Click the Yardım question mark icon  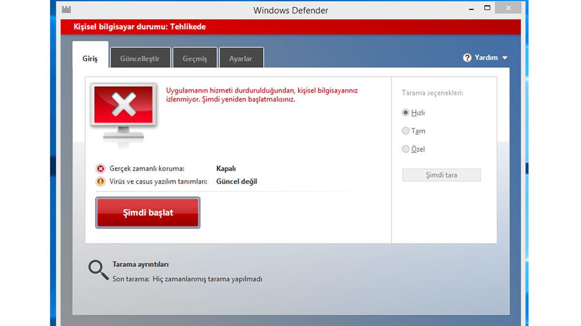[466, 57]
